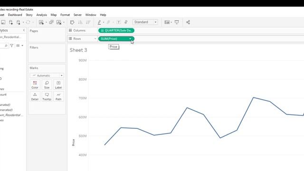
Task: Open the dropdown arrow beside the Show/hide cards icon
Action: pos(171,22)
